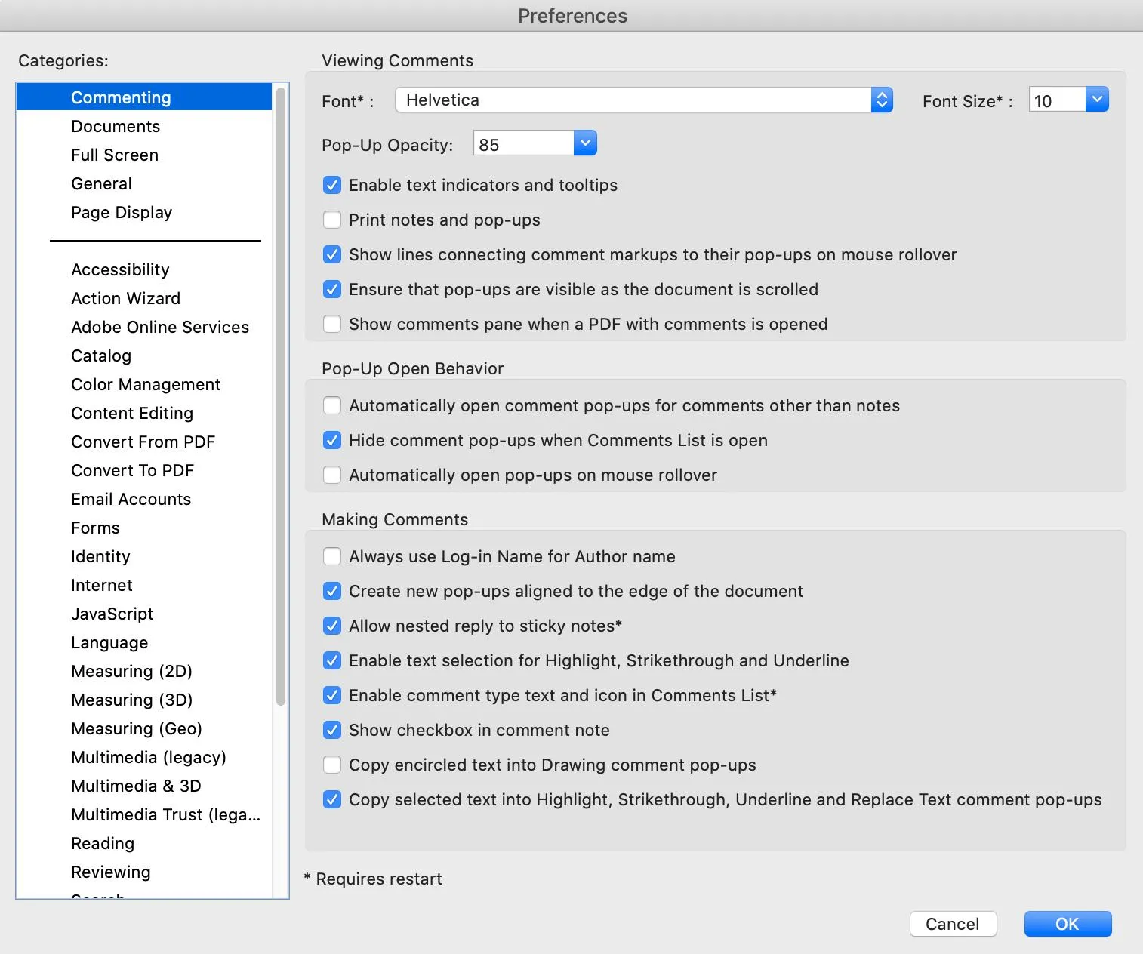The height and width of the screenshot is (954, 1143).
Task: Open the Forms preferences category
Action: click(95, 528)
